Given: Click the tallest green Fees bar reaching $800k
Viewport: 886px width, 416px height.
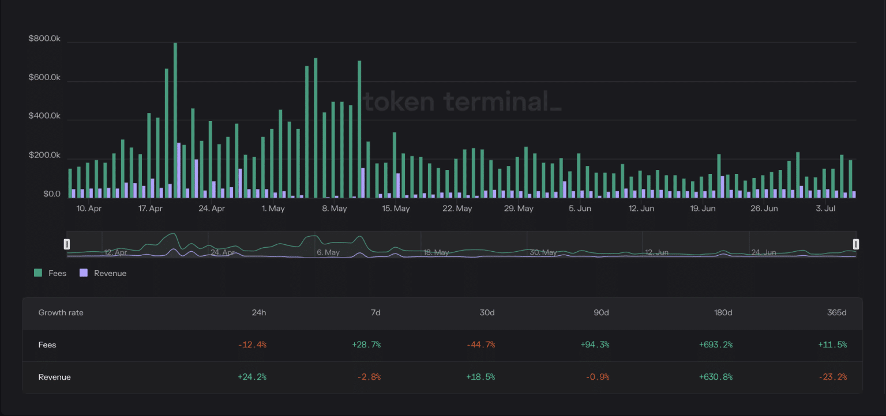Looking at the screenshot, I should (x=175, y=120).
